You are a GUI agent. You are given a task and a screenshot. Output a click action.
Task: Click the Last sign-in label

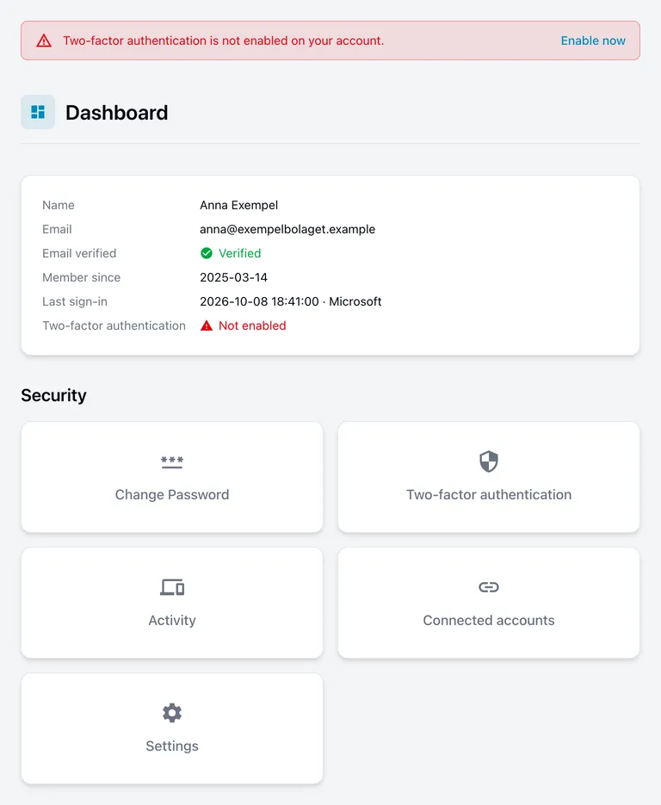pyautogui.click(x=74, y=301)
